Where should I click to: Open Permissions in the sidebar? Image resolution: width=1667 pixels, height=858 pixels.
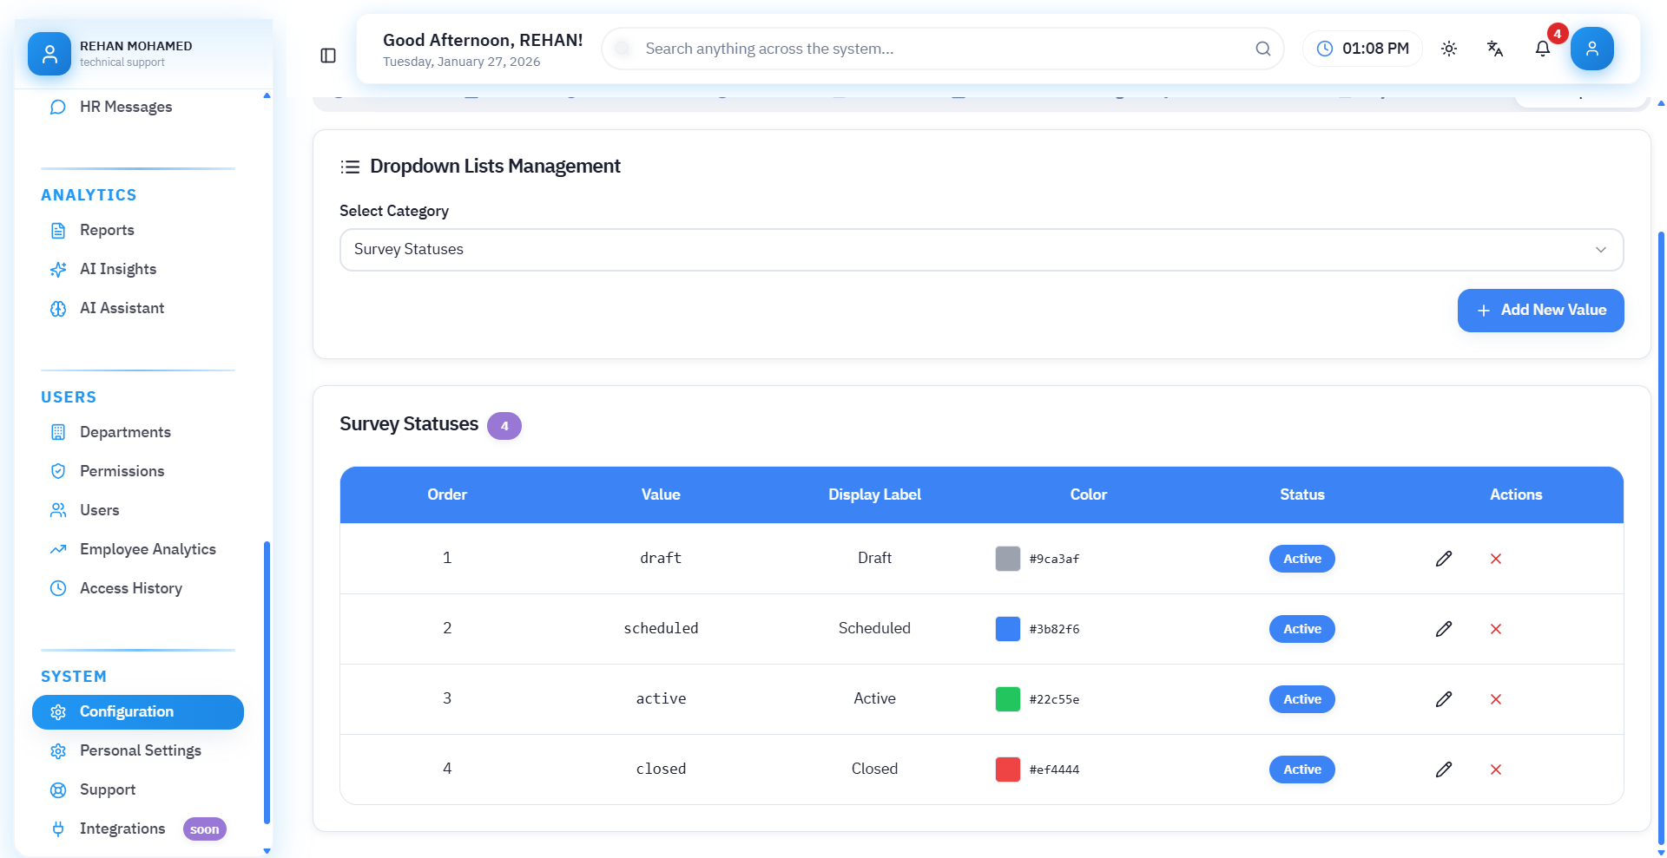point(122,471)
